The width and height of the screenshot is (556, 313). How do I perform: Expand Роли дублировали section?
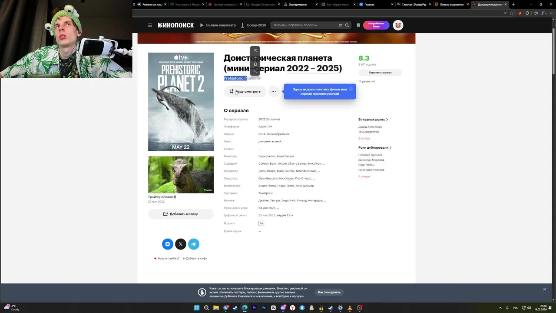(x=375, y=148)
